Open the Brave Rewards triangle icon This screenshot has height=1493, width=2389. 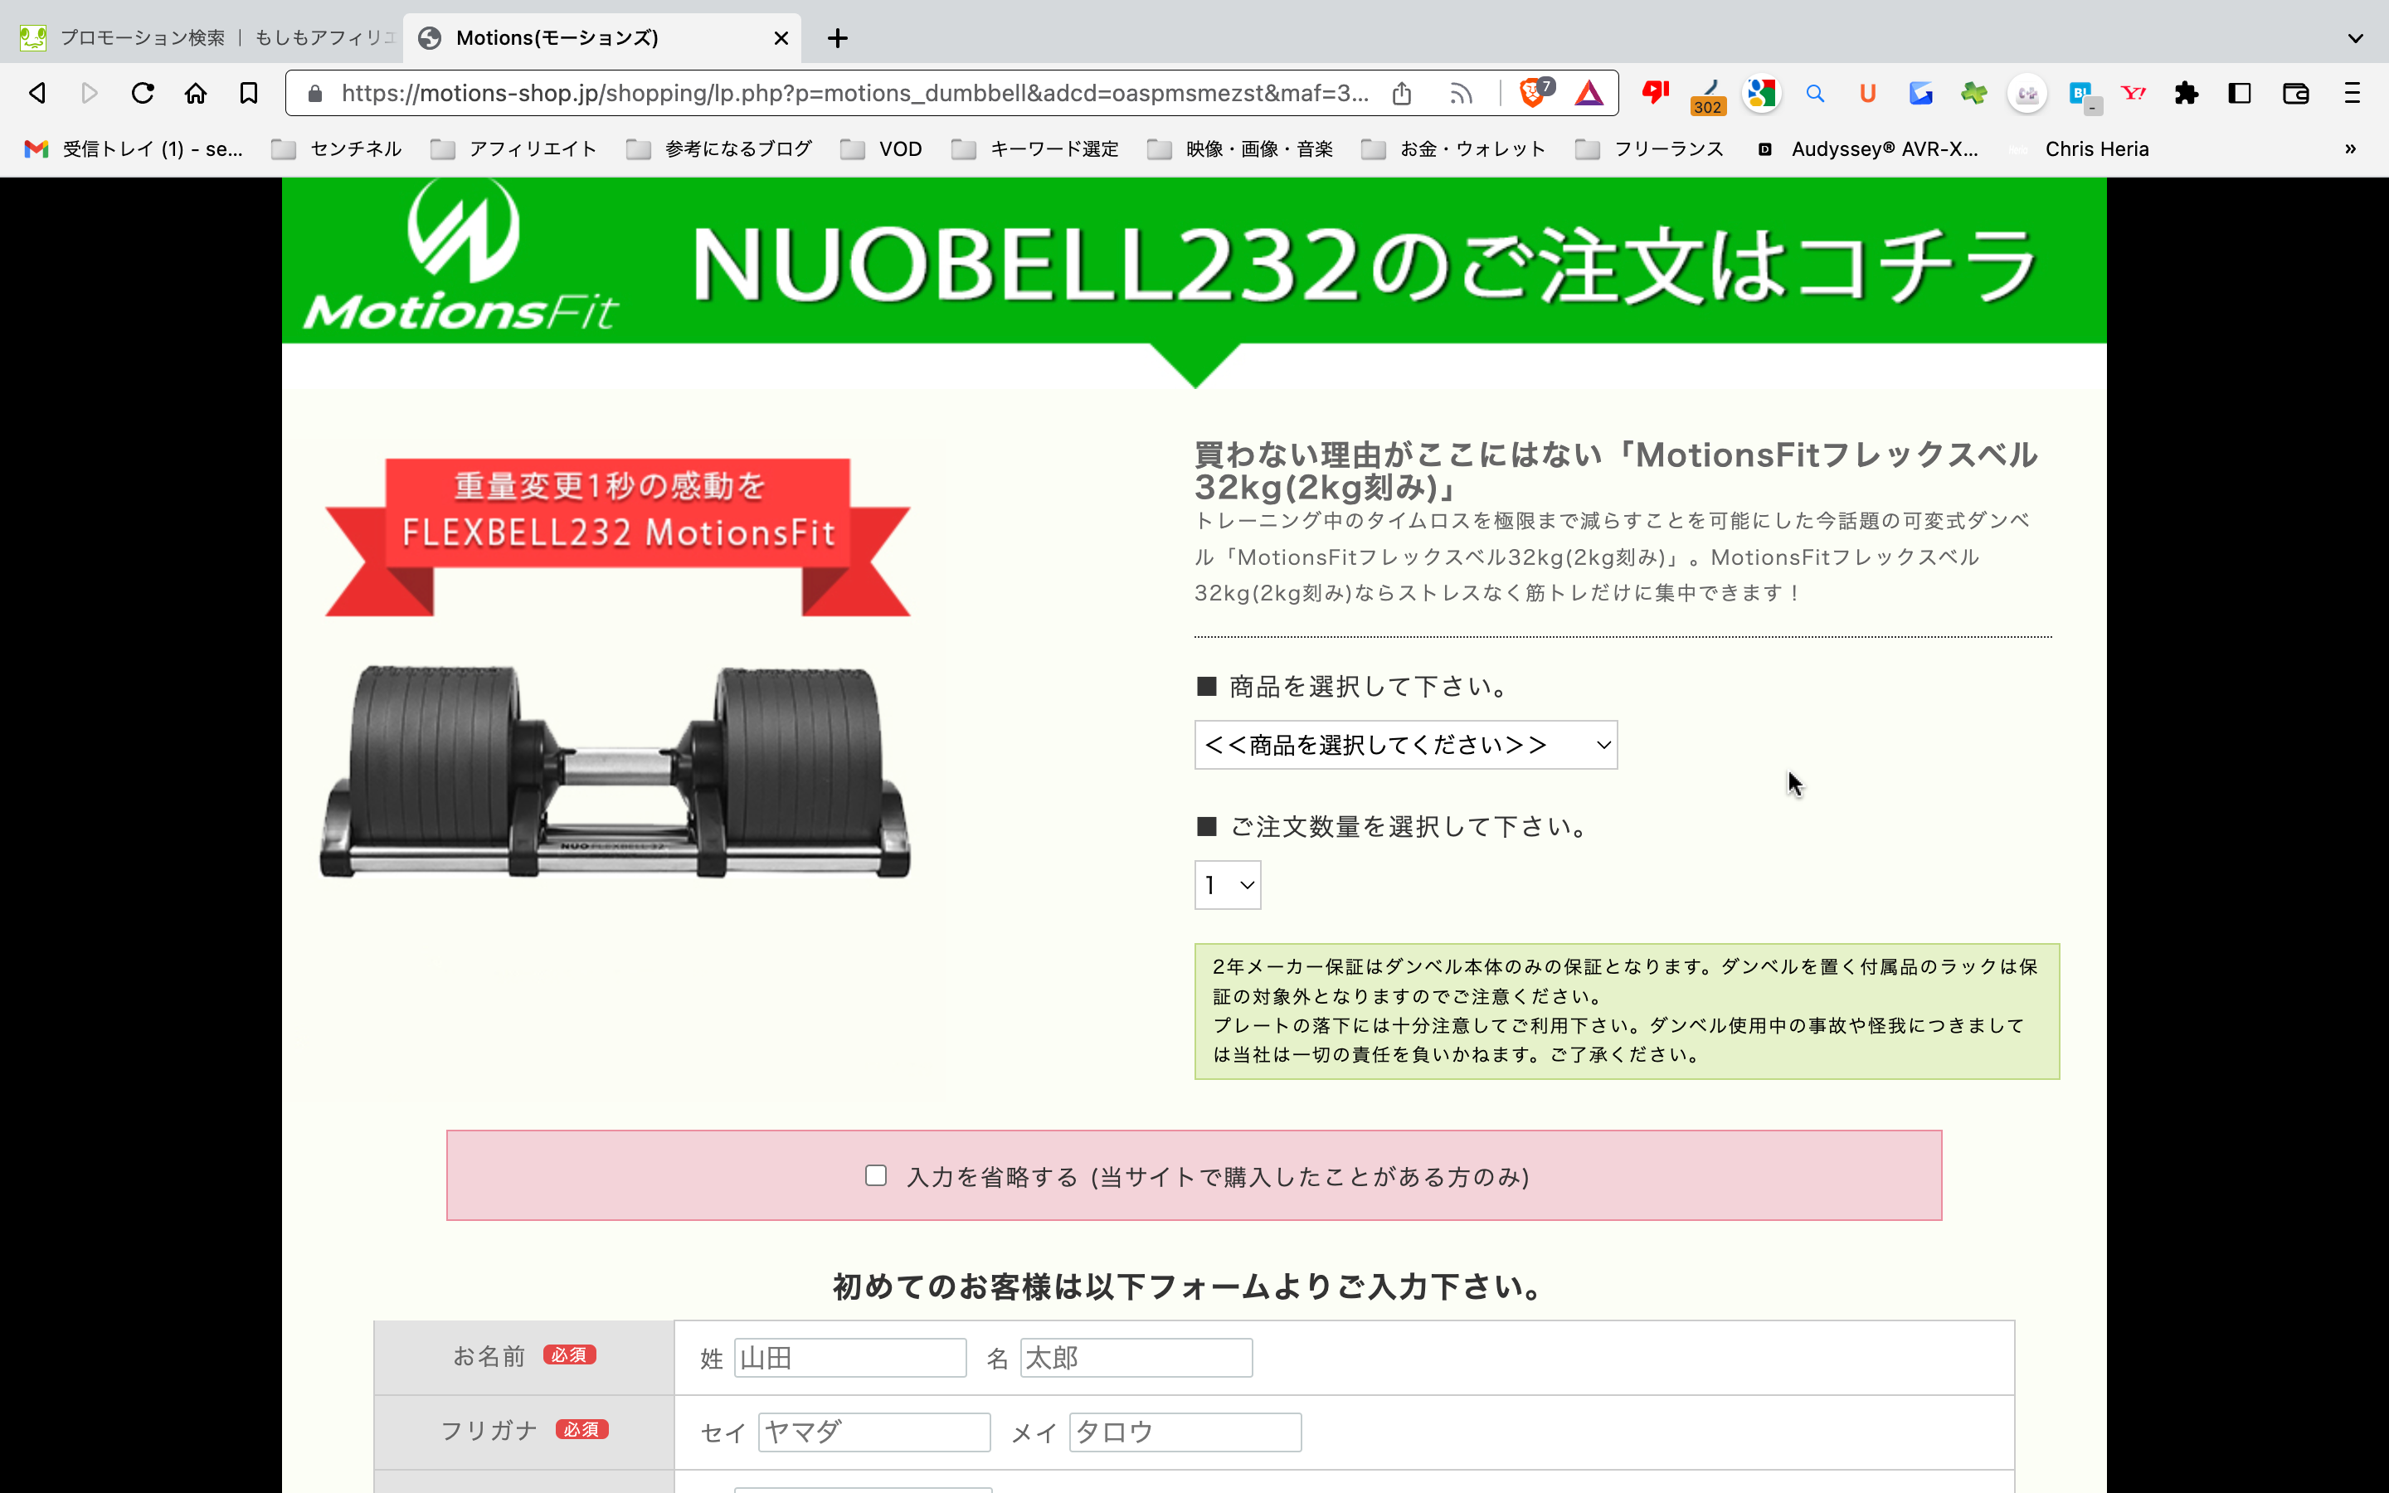coord(1589,94)
